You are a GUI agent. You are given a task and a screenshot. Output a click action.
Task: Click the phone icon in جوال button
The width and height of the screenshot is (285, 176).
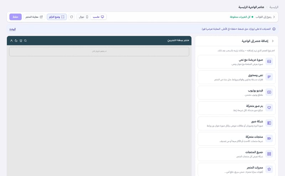[87, 17]
